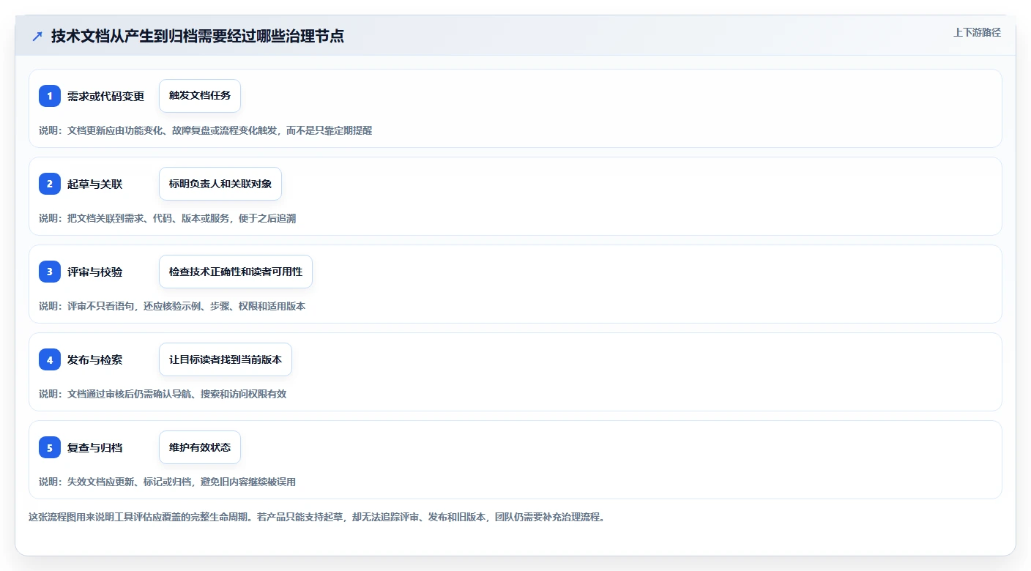Viewport: 1031px width, 571px height.
Task: Click the blue step number 4 badge
Action: click(50, 359)
